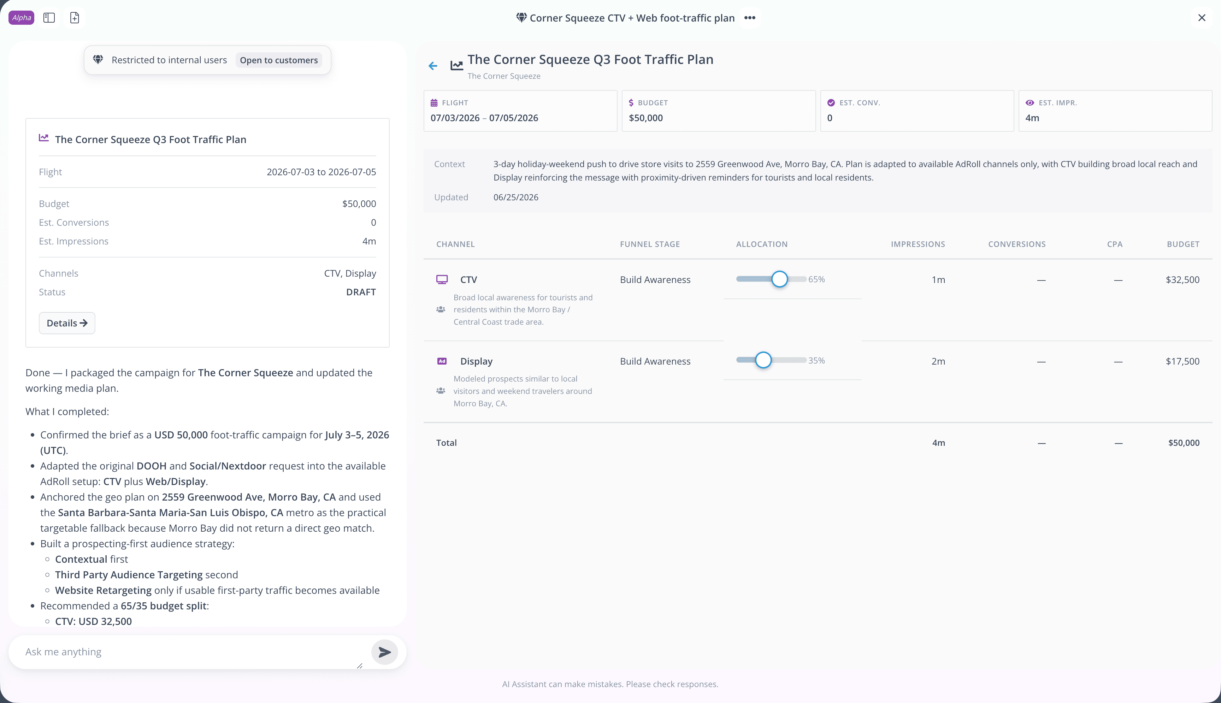The height and width of the screenshot is (703, 1221).
Task: Click the plan card title text
Action: pos(151,140)
